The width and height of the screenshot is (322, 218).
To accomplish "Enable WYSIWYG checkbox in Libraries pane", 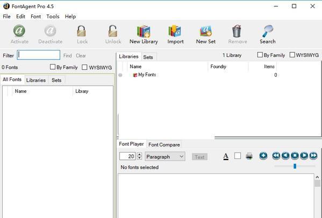I will 292,55.
